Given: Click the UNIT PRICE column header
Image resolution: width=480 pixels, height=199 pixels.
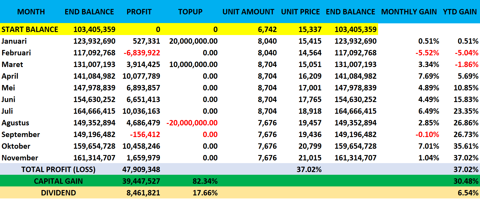Looking at the screenshot, I should [x=300, y=12].
